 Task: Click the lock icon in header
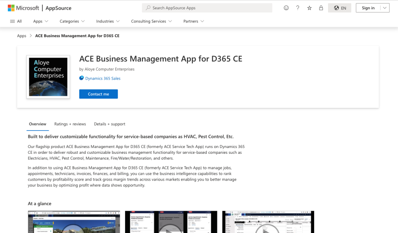click(x=321, y=8)
